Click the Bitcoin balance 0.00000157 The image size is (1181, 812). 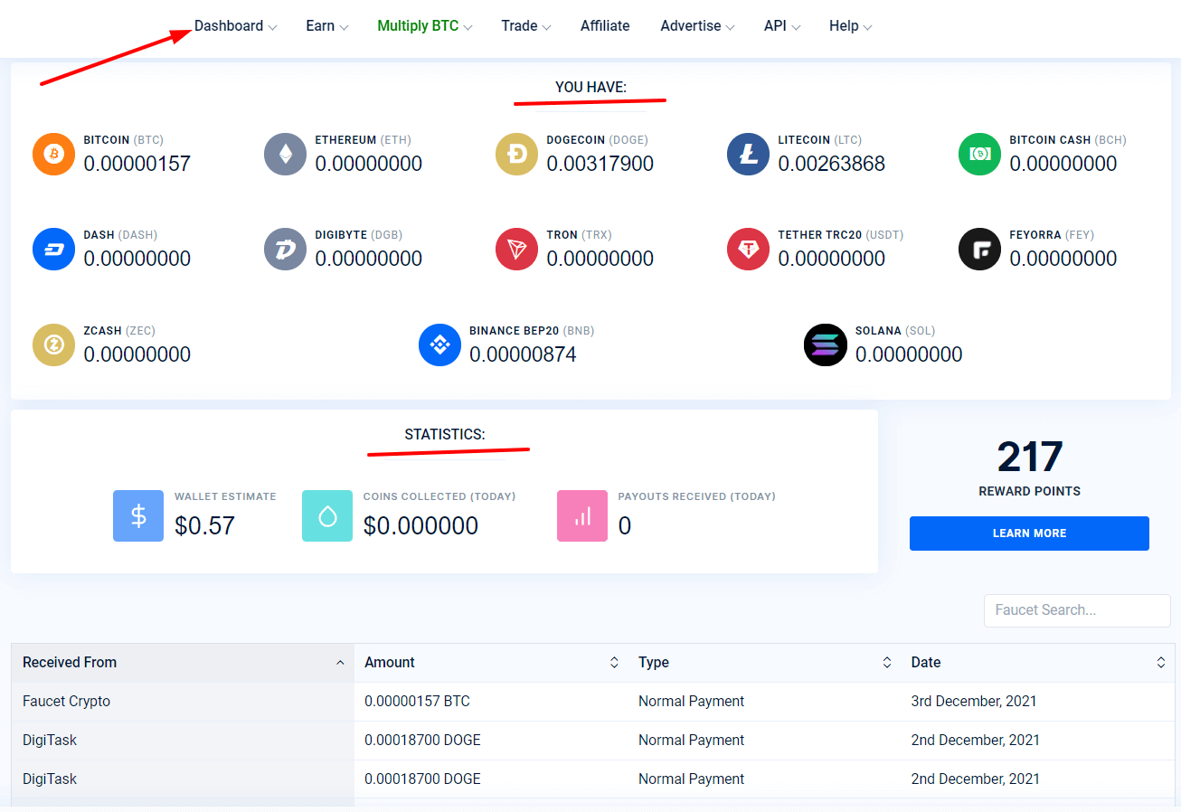(137, 164)
